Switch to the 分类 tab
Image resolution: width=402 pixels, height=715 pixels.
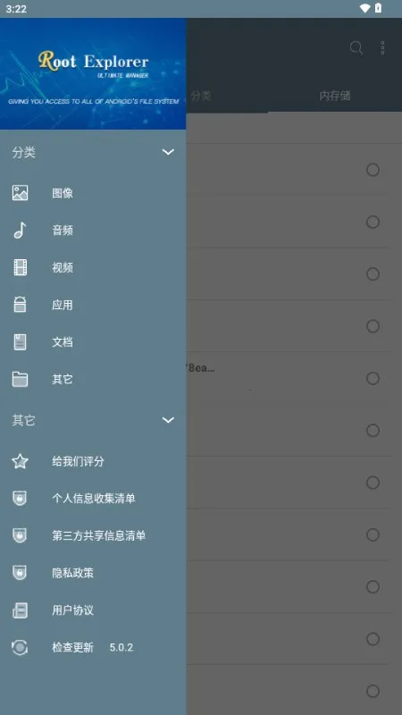pyautogui.click(x=201, y=96)
